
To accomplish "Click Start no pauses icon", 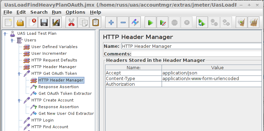I will pos(162,22).
